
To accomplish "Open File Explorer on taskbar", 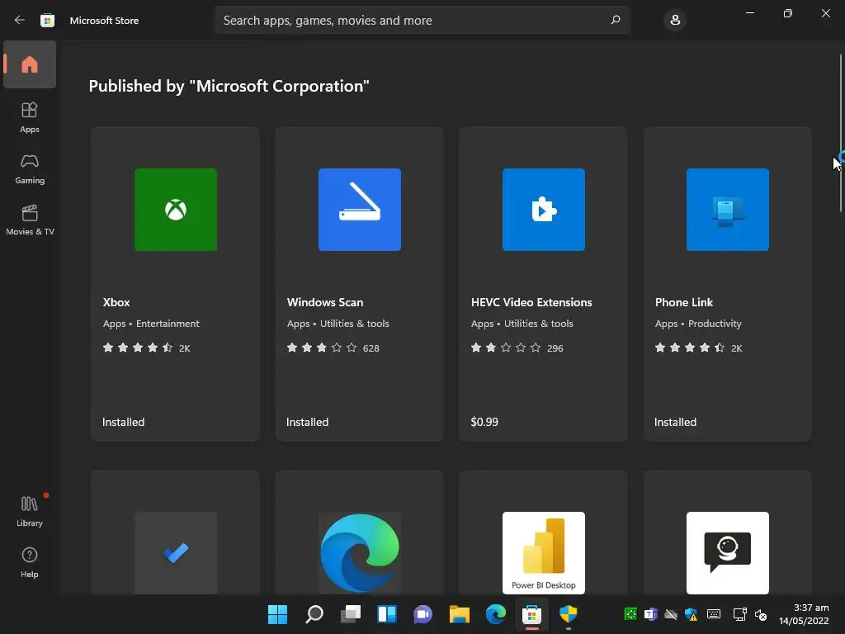I will 459,613.
